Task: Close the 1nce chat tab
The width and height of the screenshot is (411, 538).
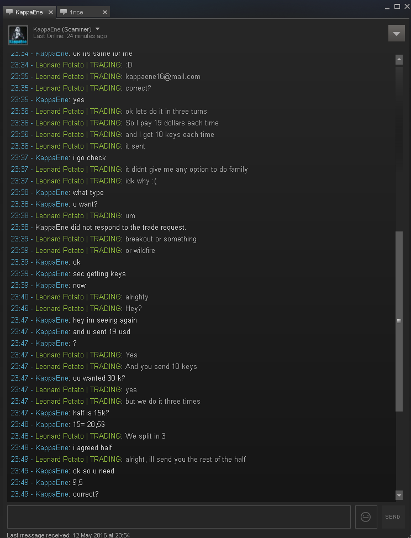Action: pyautogui.click(x=105, y=12)
